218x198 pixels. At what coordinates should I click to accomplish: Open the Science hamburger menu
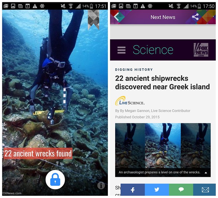point(121,50)
